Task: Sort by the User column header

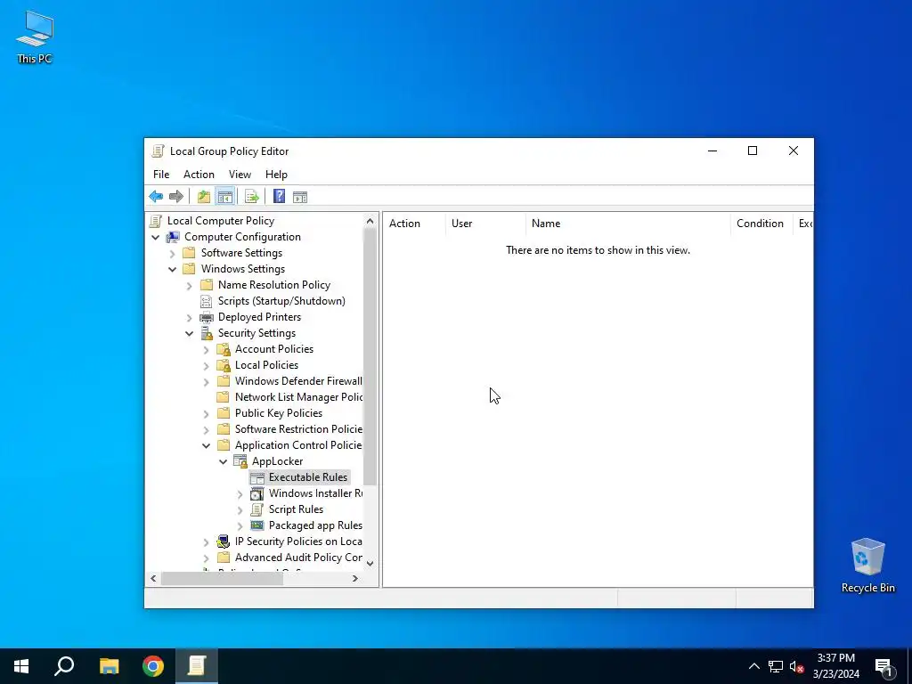Action: [485, 224]
